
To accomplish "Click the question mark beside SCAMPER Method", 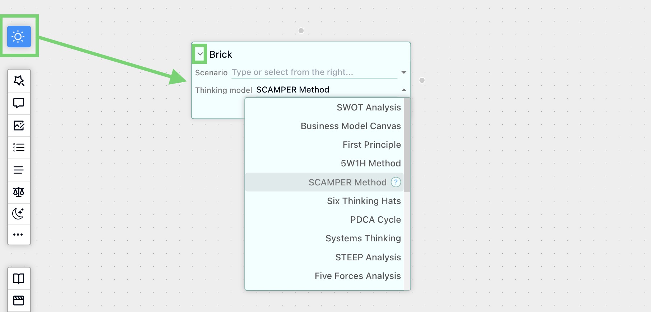I will pyautogui.click(x=395, y=182).
